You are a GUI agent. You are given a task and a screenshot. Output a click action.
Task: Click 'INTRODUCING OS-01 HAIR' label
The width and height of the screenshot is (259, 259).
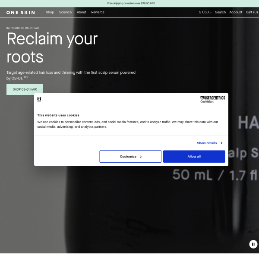coord(23,28)
